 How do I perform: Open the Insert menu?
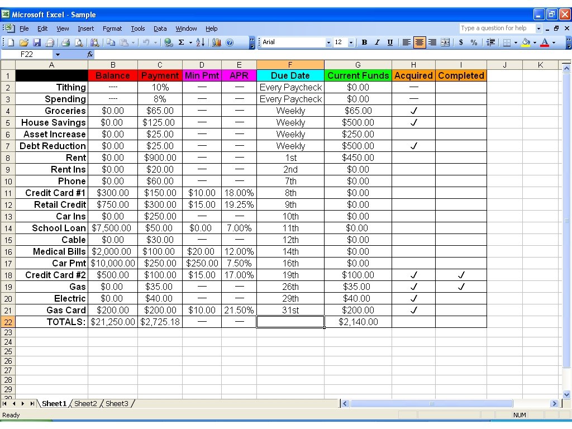tap(85, 28)
